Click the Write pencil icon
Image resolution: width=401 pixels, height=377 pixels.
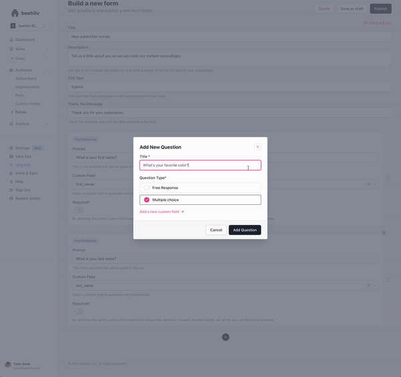(11, 49)
